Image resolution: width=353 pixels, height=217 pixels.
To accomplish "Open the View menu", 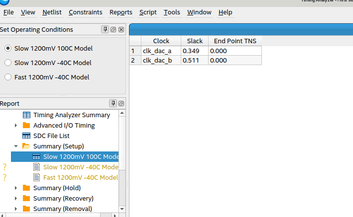I will pos(28,12).
